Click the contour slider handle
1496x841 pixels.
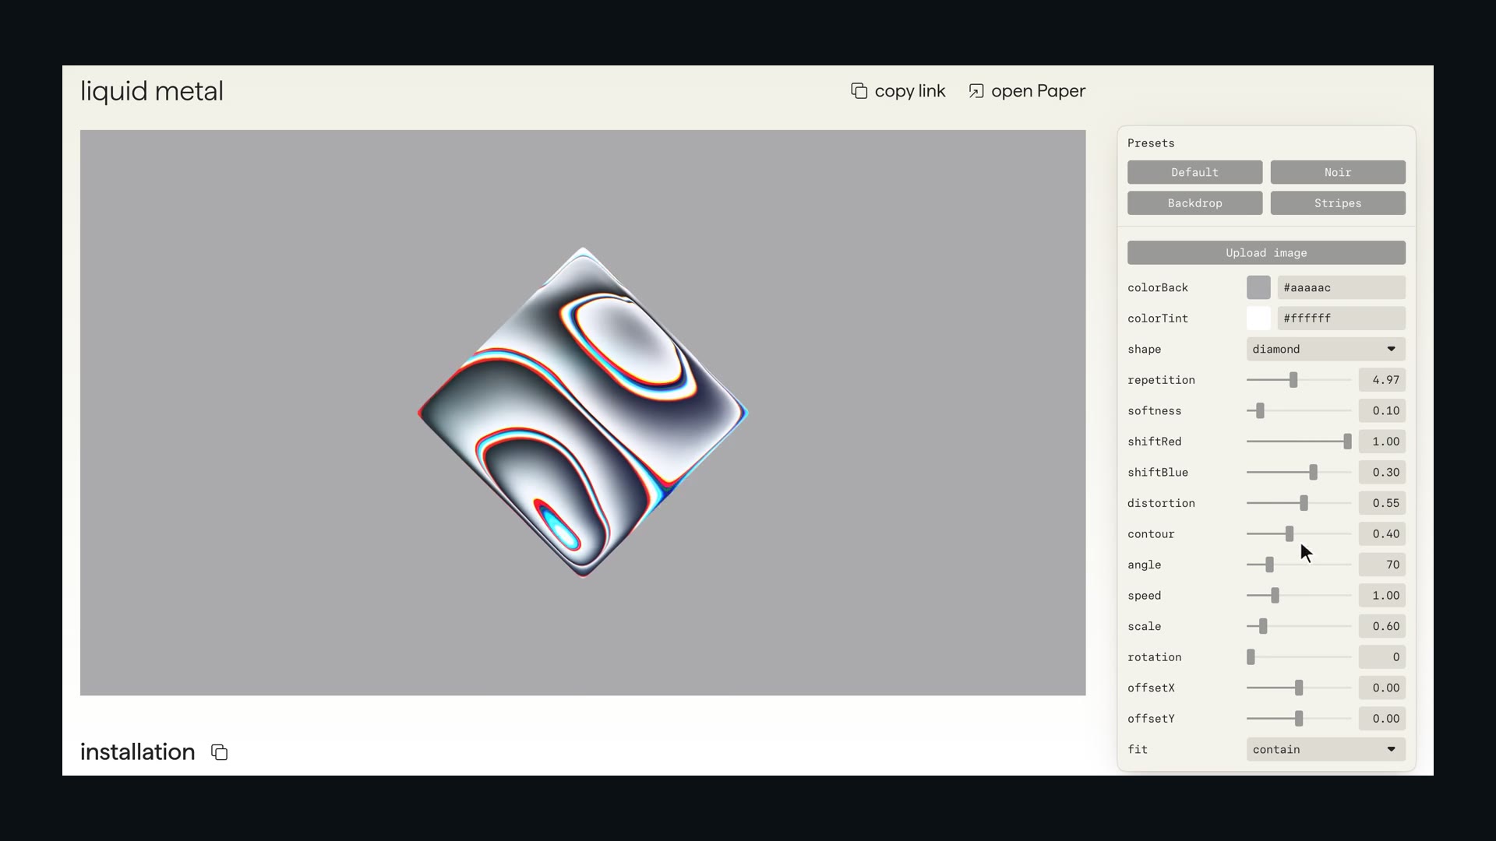coord(1290,534)
